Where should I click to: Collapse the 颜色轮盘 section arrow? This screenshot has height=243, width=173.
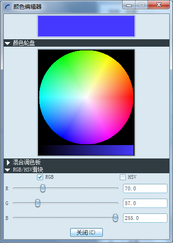pos(7,43)
